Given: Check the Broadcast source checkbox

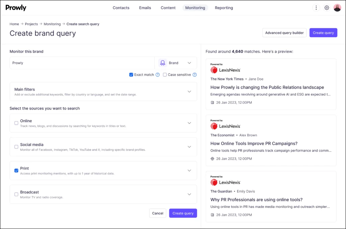Looking at the screenshot, I should 16,194.
